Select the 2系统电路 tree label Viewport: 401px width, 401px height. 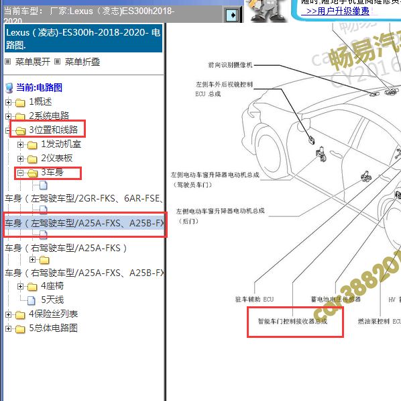(49, 116)
